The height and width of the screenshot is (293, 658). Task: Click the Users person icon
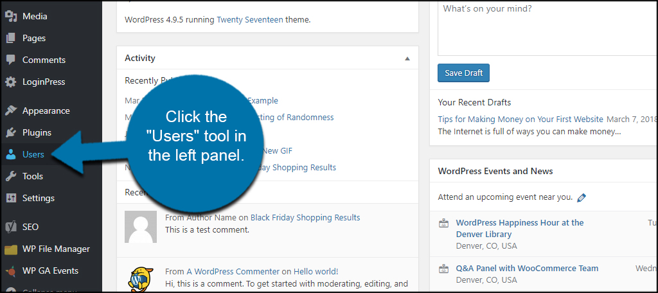point(10,154)
